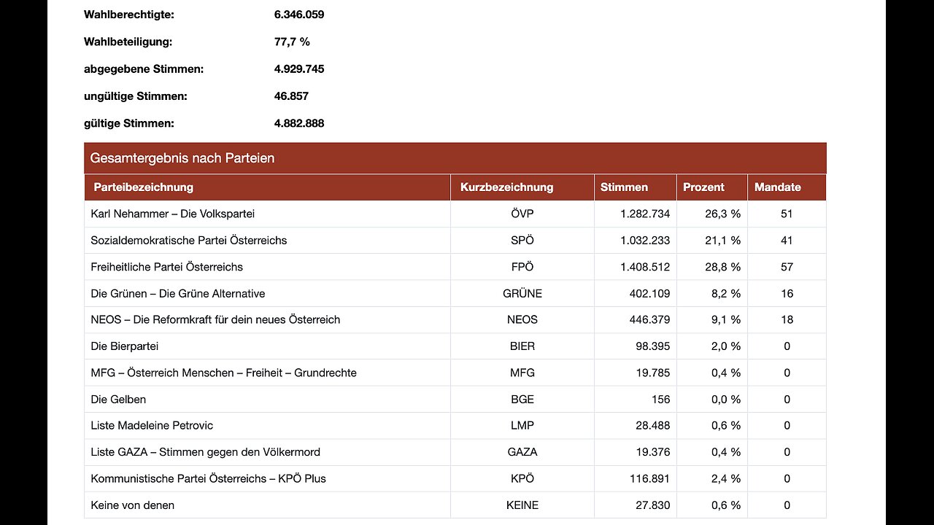The height and width of the screenshot is (525, 934).
Task: Click GAZA vote count 19.376
Action: [x=653, y=452]
